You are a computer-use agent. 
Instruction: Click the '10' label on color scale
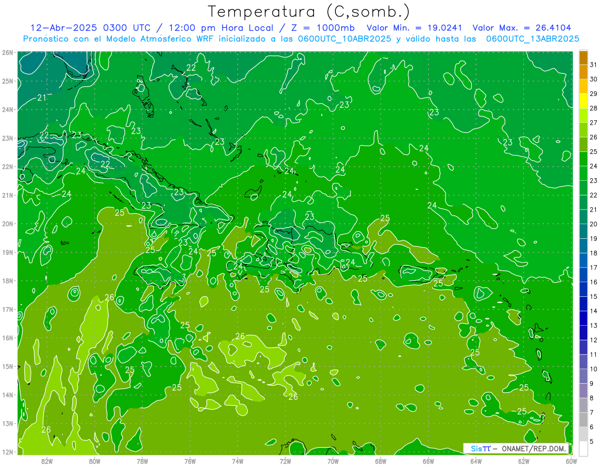coord(593,369)
